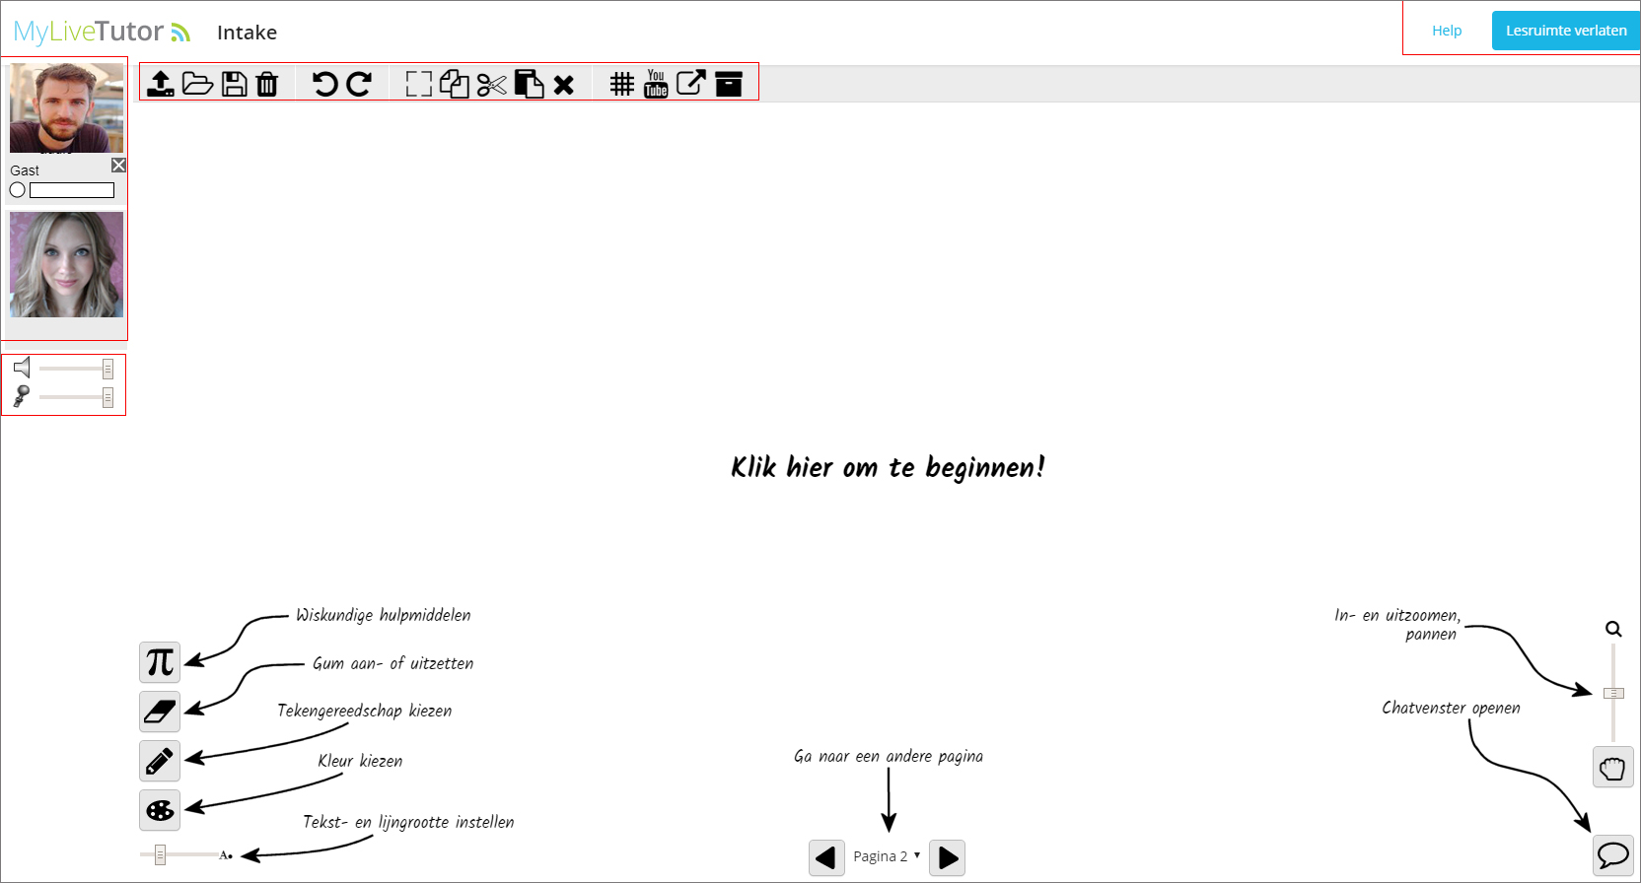Open the archive box icon
1641x883 pixels.
[729, 84]
